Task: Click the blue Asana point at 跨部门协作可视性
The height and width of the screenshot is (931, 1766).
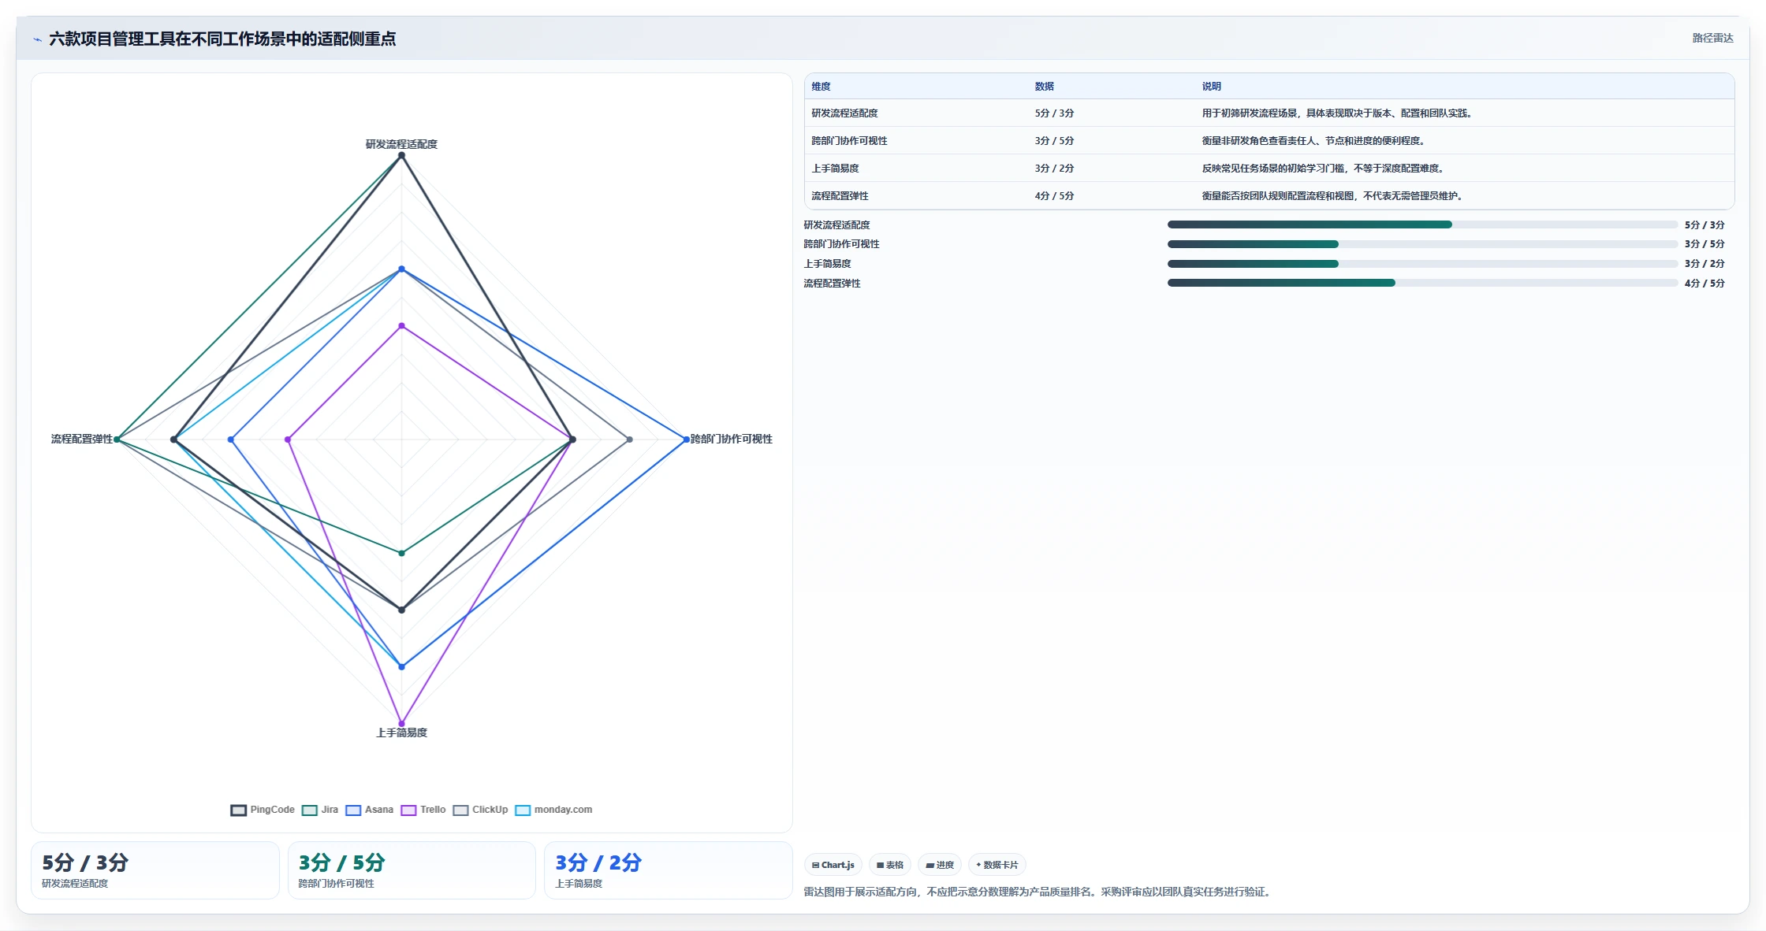Action: point(686,440)
